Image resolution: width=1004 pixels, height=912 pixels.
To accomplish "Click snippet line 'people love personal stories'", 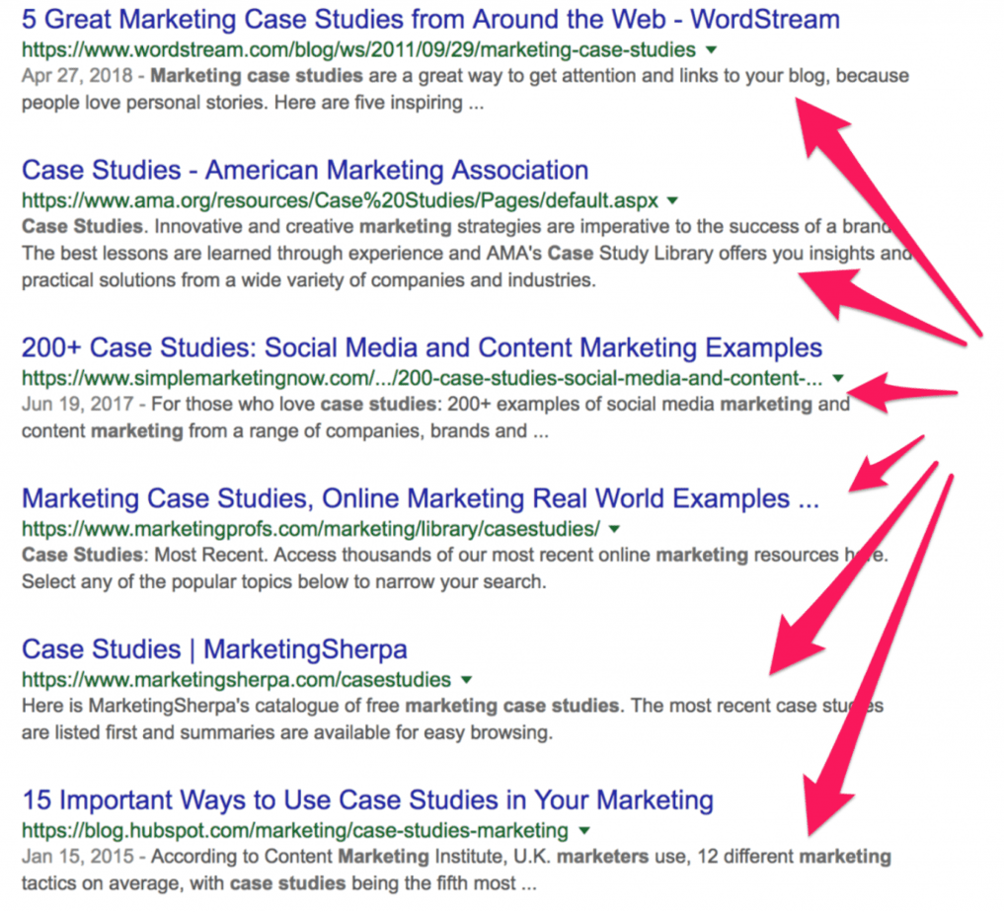I will [x=253, y=103].
